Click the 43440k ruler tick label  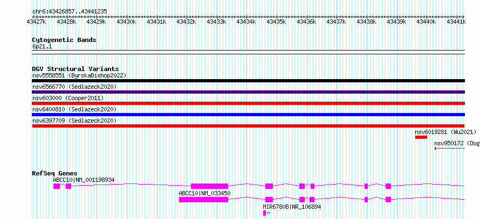pos(427,22)
